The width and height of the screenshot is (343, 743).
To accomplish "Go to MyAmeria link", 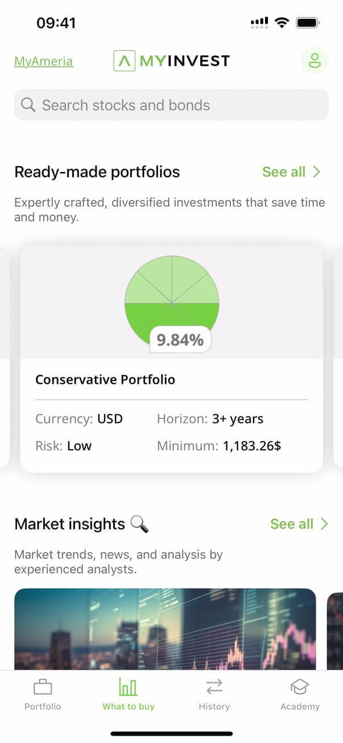I will click(x=44, y=61).
